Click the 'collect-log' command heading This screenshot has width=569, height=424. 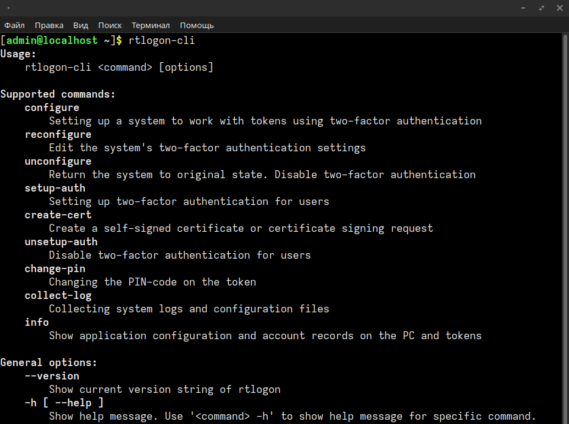[x=58, y=295]
